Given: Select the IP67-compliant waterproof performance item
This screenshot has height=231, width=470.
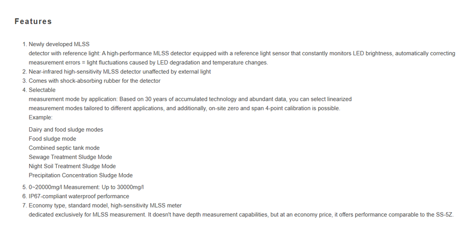Looking at the screenshot, I should (79, 197).
